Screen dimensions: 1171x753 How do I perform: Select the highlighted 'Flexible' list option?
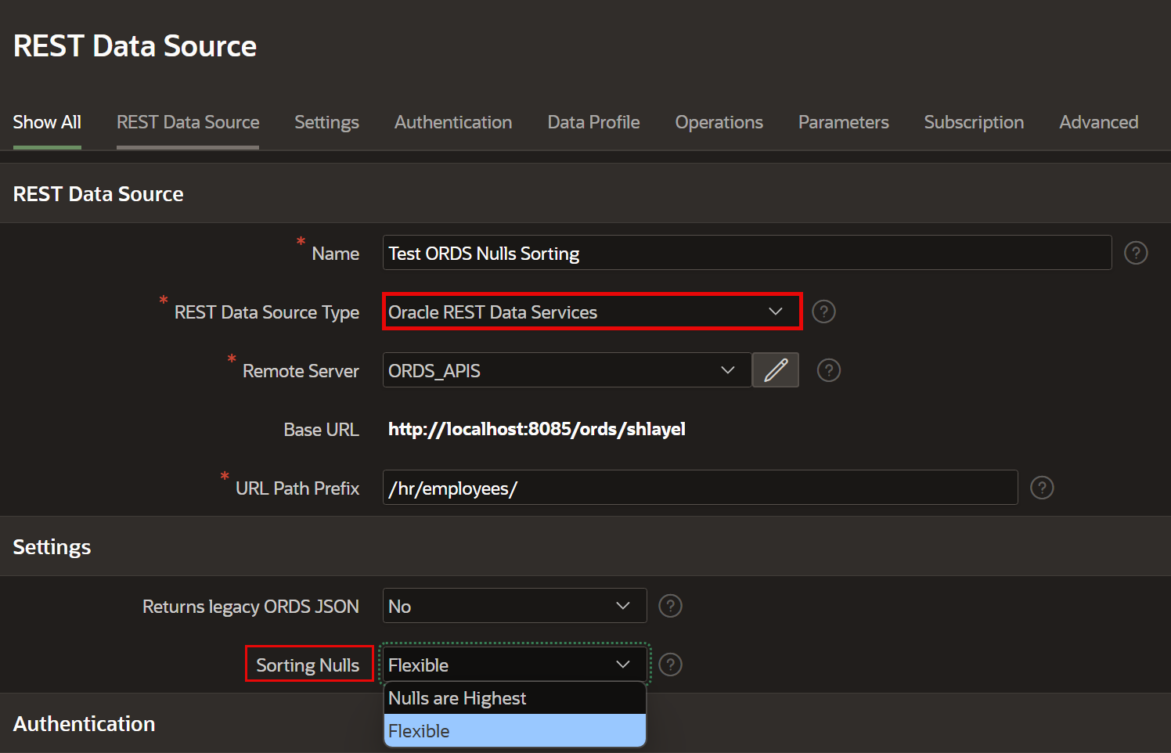click(x=514, y=731)
